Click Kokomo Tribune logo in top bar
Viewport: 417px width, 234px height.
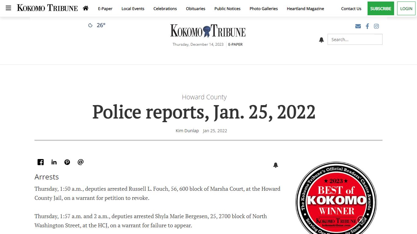pyautogui.click(x=47, y=8)
